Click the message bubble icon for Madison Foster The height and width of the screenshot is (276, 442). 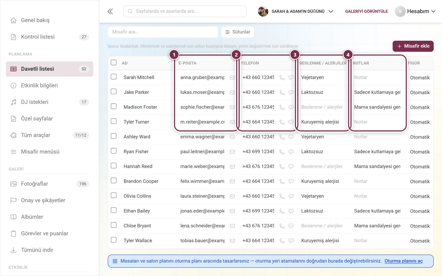pyautogui.click(x=291, y=107)
